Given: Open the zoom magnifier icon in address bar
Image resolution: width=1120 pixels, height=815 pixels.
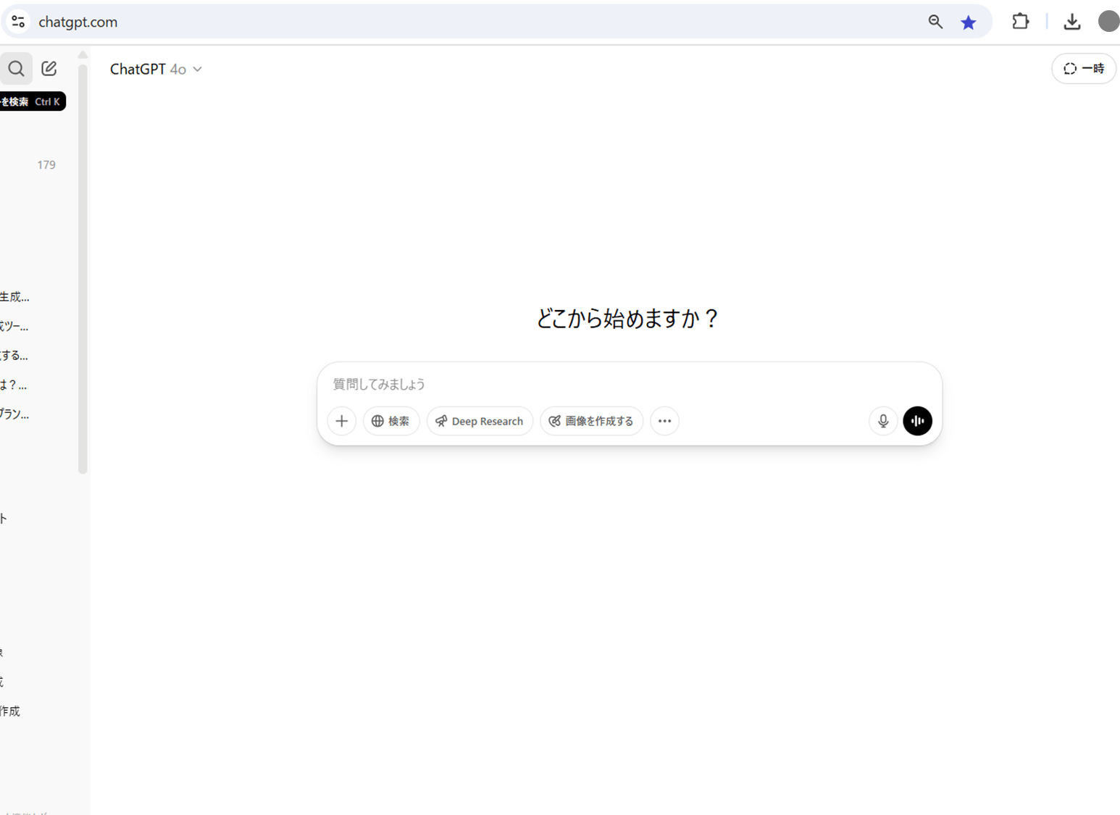Looking at the screenshot, I should click(935, 22).
